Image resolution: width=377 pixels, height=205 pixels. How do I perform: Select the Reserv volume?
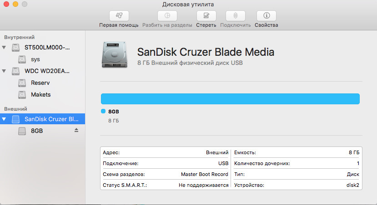(x=40, y=83)
